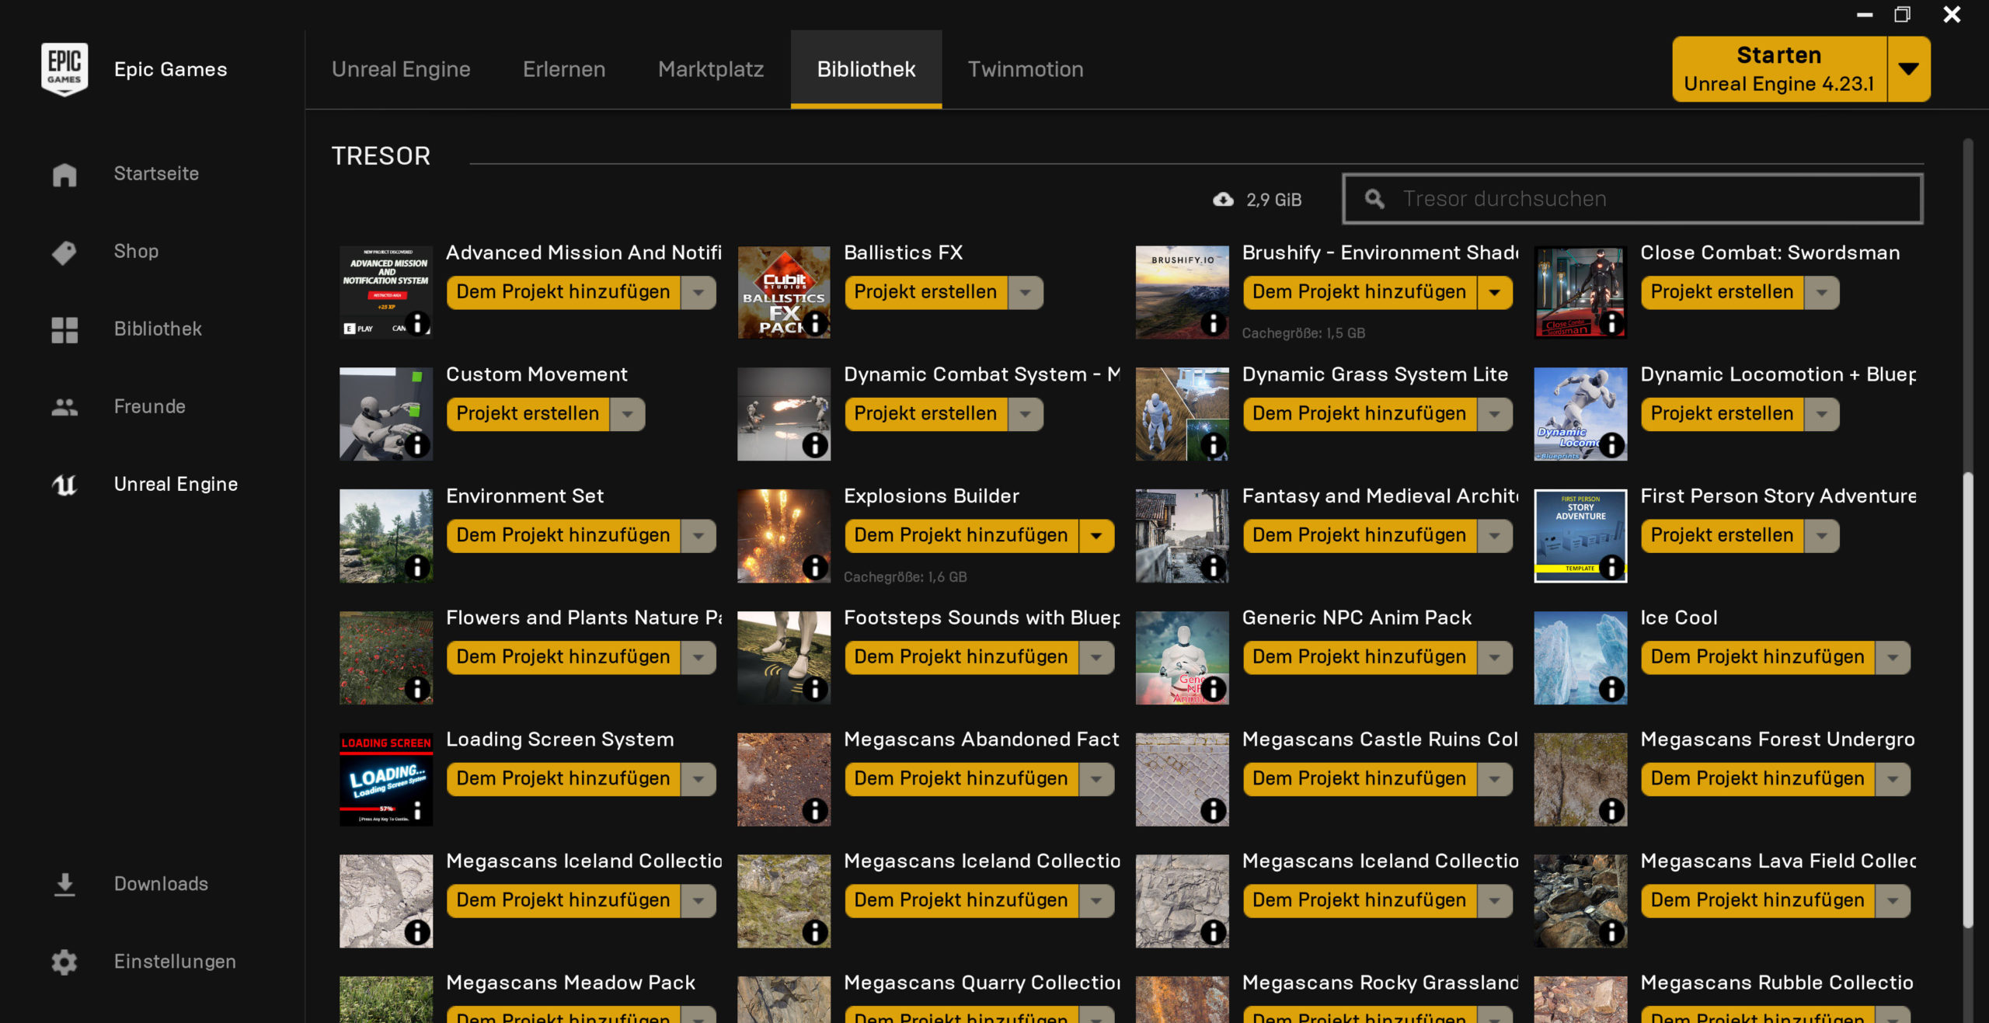This screenshot has width=1989, height=1023.
Task: Show info icon on Dynamic Locomotion thumbnail
Action: [1611, 445]
